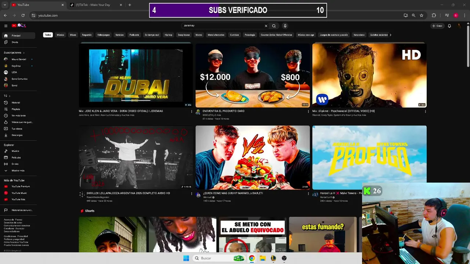
Task: Select the Deep house filter chip
Action: pyautogui.click(x=184, y=35)
